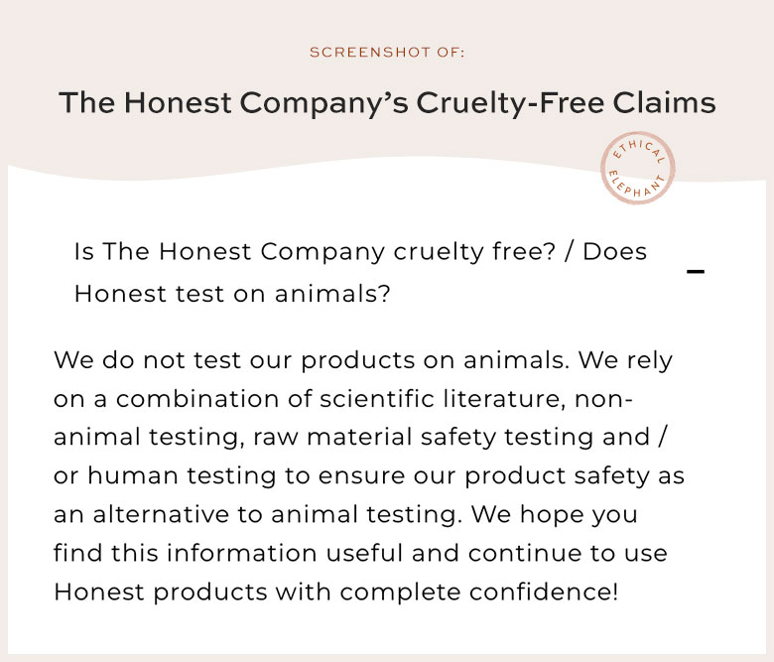Viewport: 774px width, 662px height.
Task: Click 'The Honest Company's' in the title
Action: tap(233, 103)
